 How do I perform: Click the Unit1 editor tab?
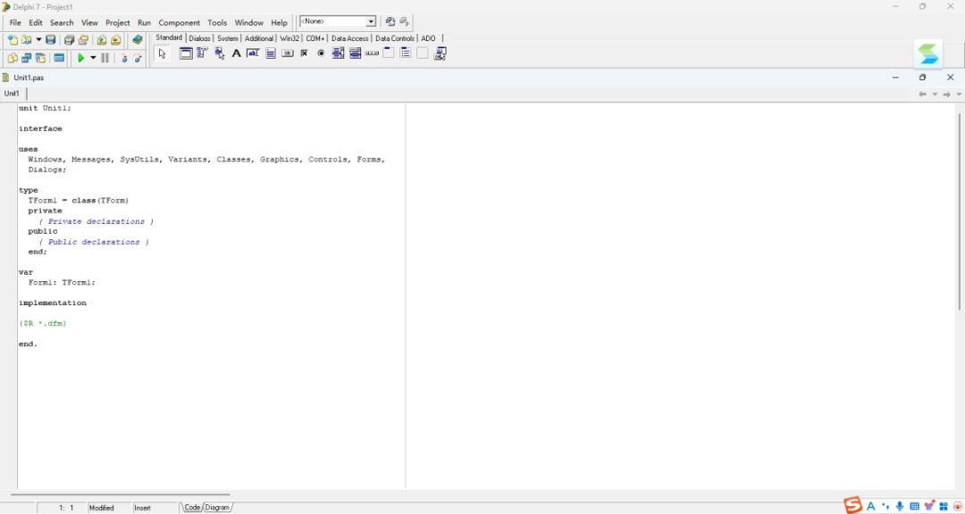point(13,94)
